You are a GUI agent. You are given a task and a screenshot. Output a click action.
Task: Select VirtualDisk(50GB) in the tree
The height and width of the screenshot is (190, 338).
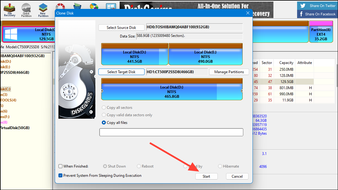click(x=15, y=128)
